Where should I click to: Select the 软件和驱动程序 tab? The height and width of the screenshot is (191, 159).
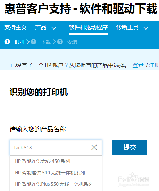point(88,27)
